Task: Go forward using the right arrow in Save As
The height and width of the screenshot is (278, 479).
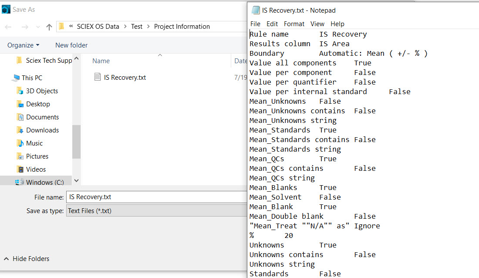Action: 25,27
